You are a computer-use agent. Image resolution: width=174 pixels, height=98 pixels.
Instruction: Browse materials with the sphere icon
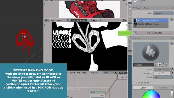click(116, 73)
